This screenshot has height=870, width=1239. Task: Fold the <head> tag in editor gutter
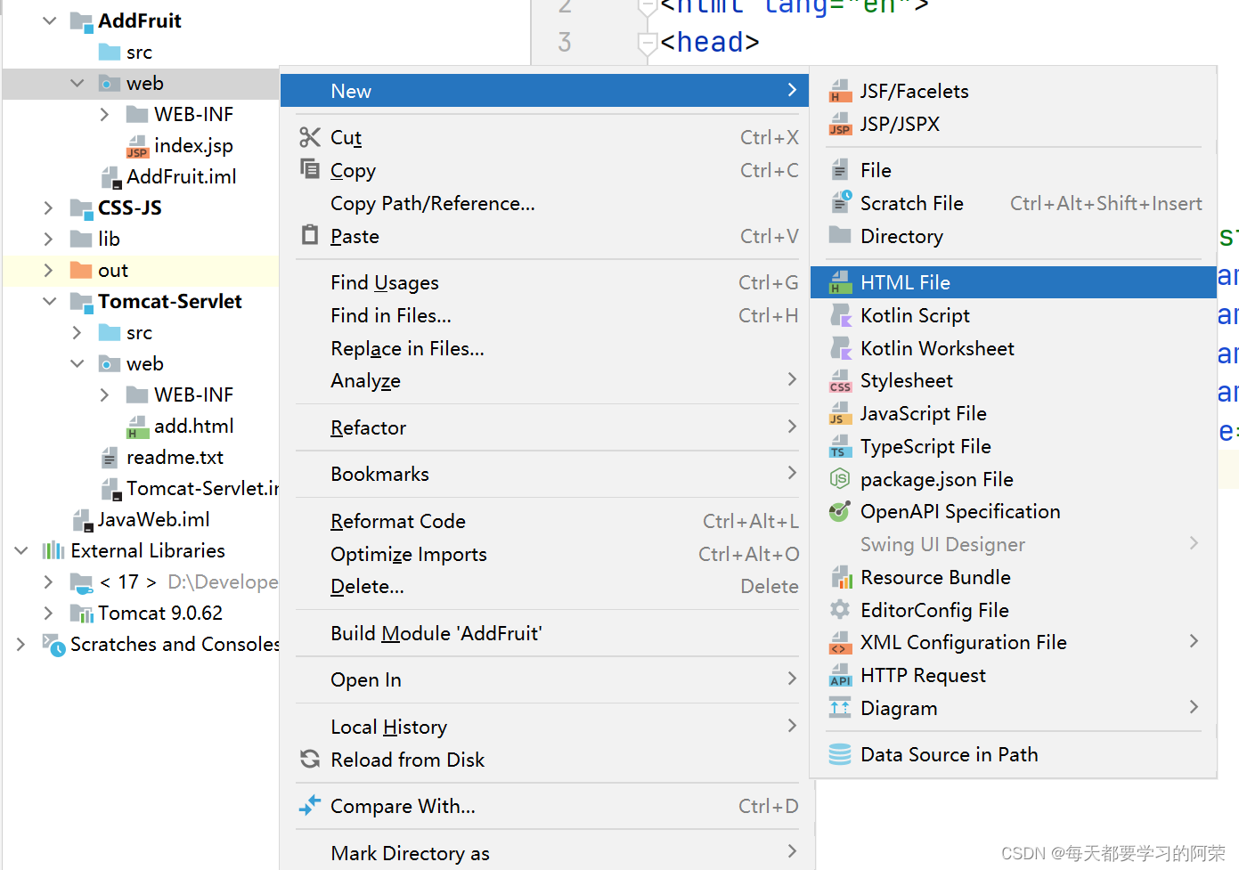pyautogui.click(x=648, y=42)
